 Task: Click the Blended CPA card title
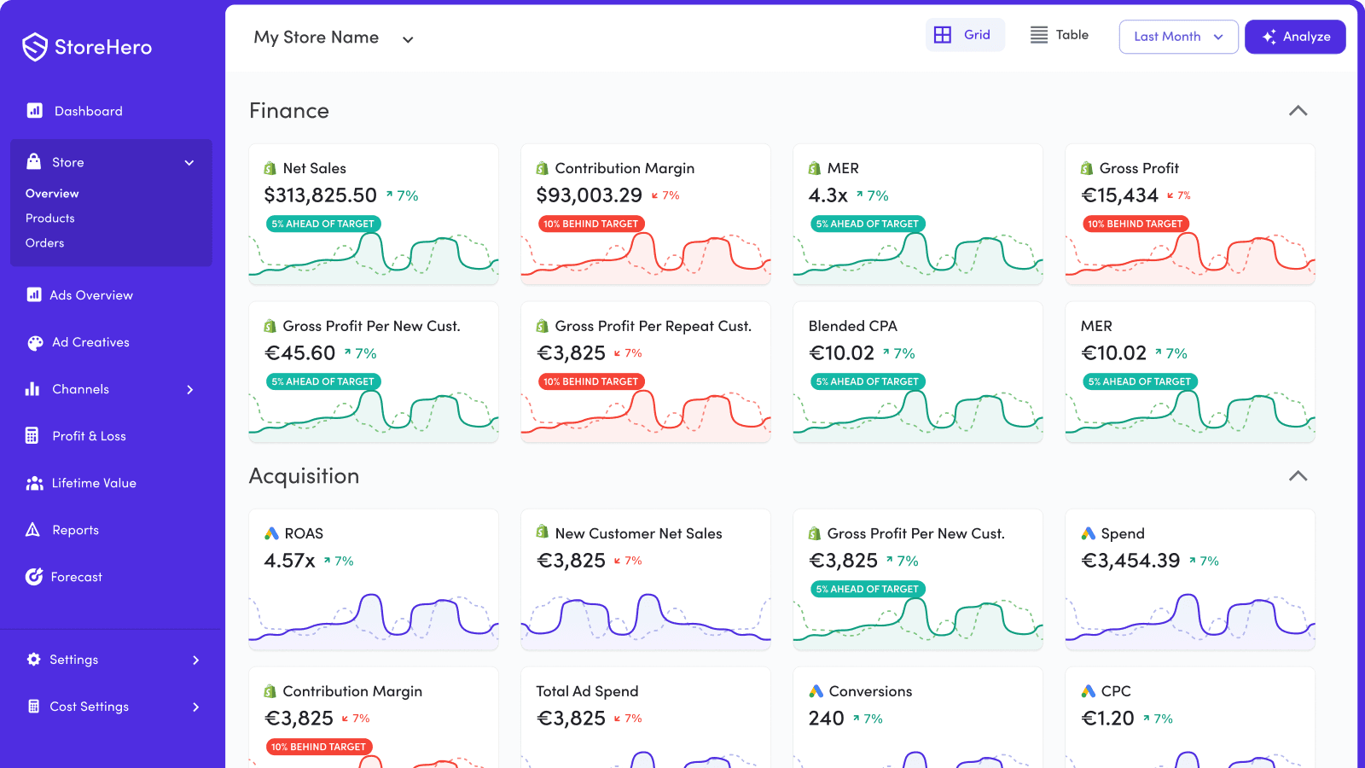(x=853, y=326)
